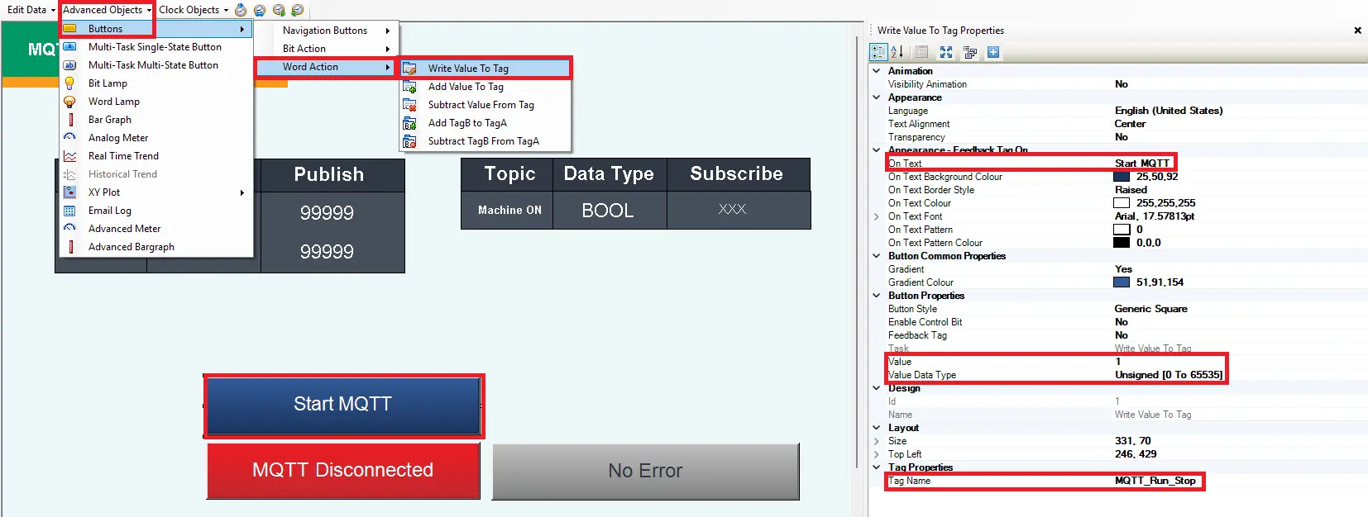Open the Bit Action submenu
This screenshot has height=517, width=1368.
pos(336,49)
